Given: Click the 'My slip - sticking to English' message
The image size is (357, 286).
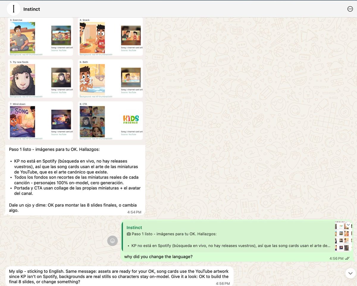Looking at the screenshot, I should click(119, 277).
